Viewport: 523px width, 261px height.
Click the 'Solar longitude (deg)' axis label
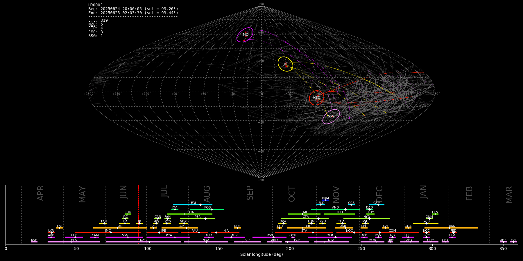point(261,254)
